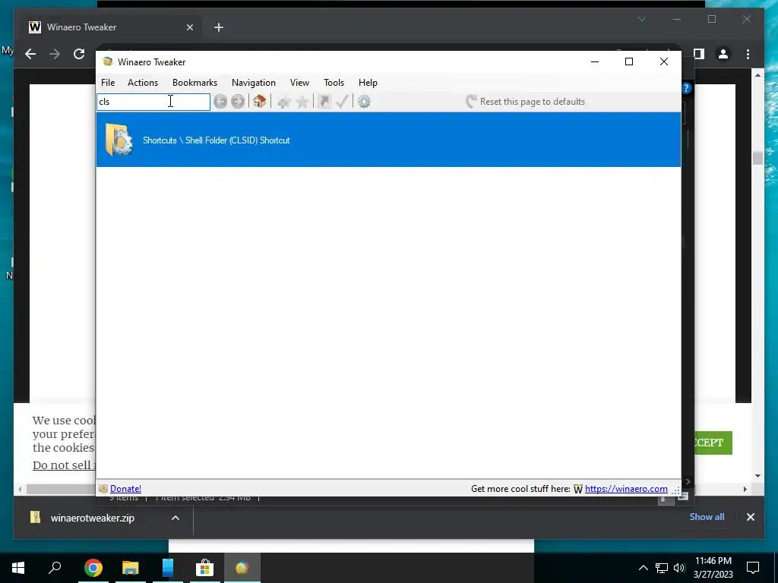
Task: Expand winaerotweaker.zip download options chevron
Action: click(x=176, y=518)
